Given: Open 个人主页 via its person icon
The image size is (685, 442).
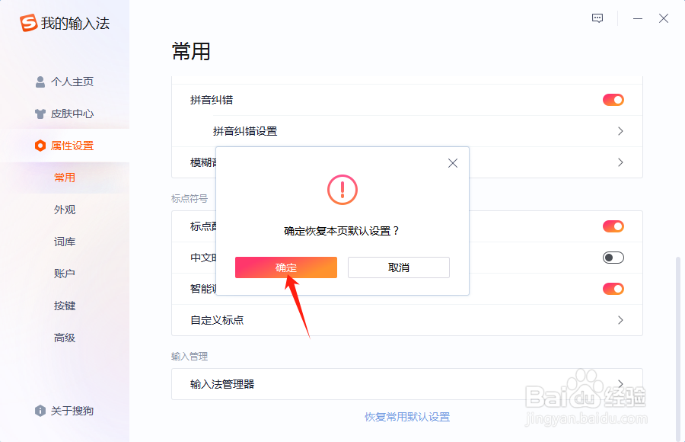Looking at the screenshot, I should pos(40,82).
